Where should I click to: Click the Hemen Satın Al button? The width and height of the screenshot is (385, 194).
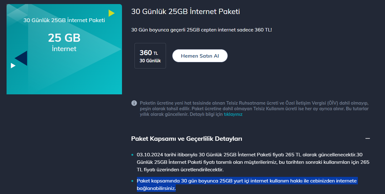200,56
